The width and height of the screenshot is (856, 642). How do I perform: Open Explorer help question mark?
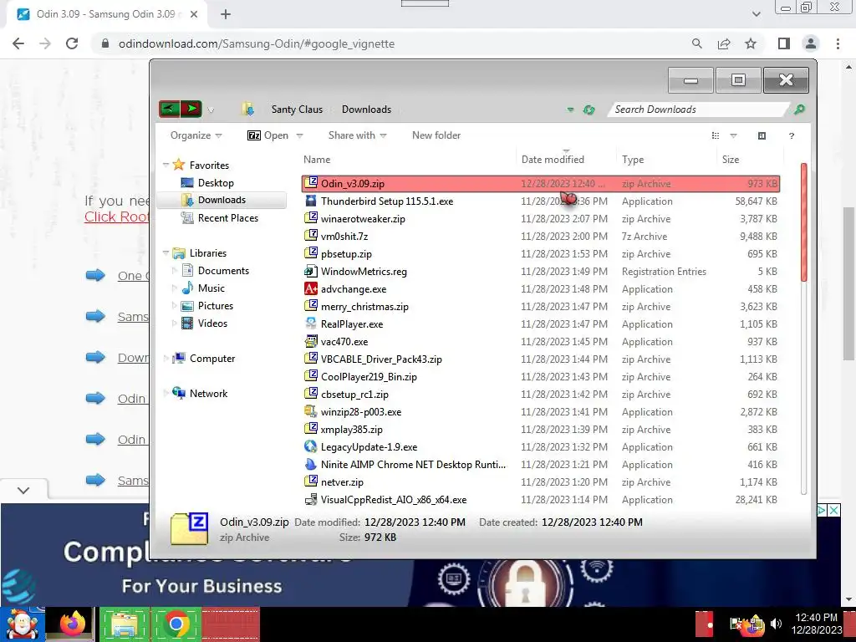pos(791,136)
